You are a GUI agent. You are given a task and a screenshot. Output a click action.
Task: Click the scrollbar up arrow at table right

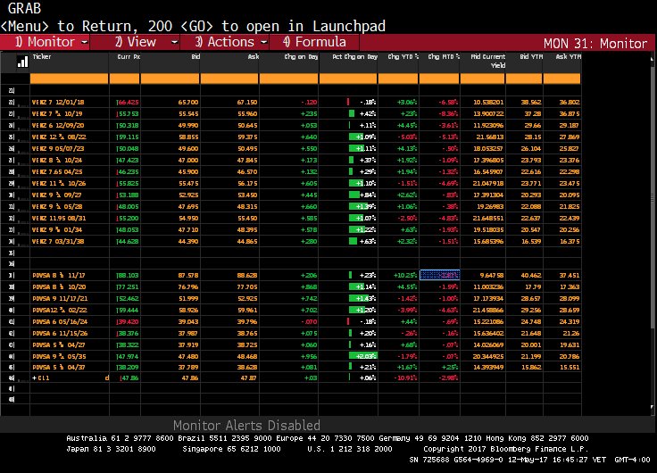pos(652,59)
